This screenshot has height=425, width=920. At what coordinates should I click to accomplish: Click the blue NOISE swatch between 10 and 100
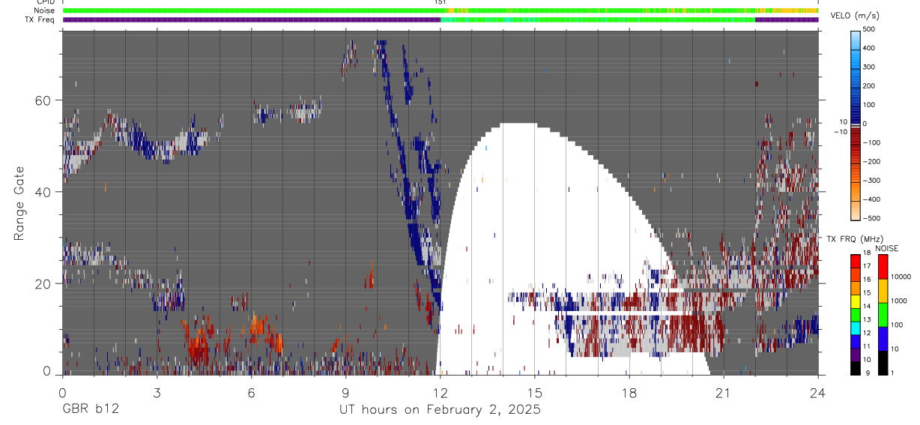[883, 338]
